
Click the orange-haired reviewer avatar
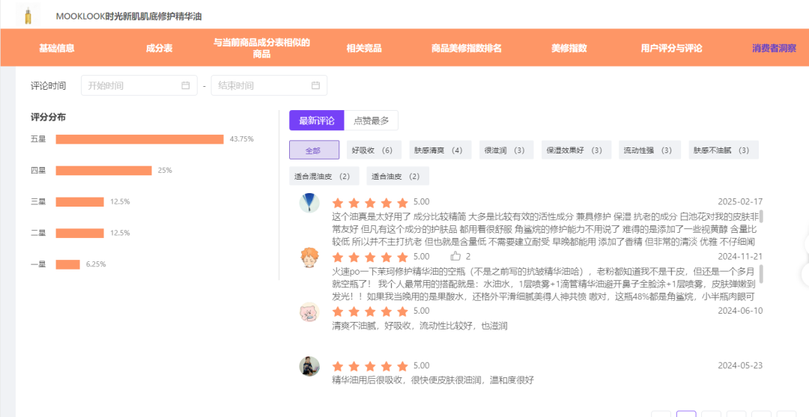click(309, 258)
